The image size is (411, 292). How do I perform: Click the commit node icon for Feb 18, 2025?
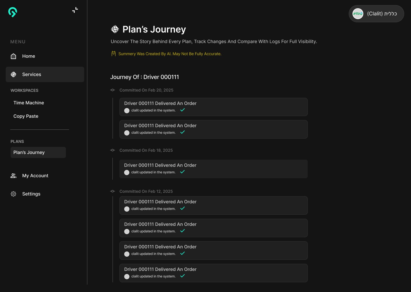coord(113,150)
